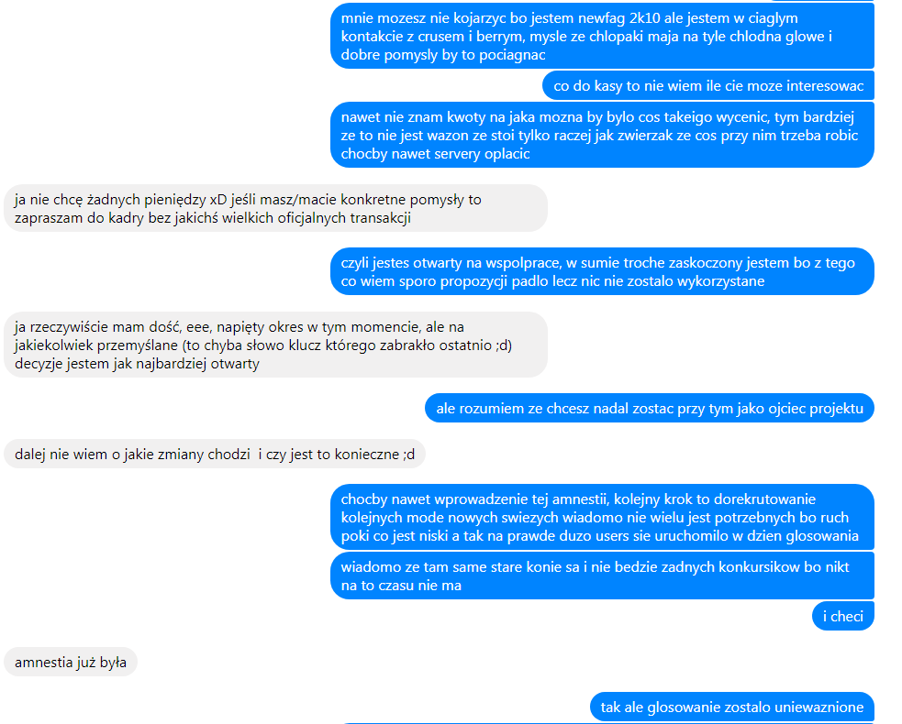This screenshot has width=902, height=724.
Task: Click the message starting "mnie mozesz nie kojarzyc"
Action: 602,37
